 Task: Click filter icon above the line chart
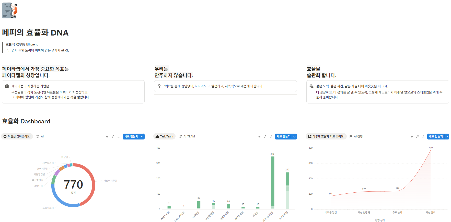412,137
